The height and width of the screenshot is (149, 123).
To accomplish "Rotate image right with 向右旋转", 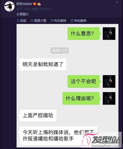I will pos(78,21).
